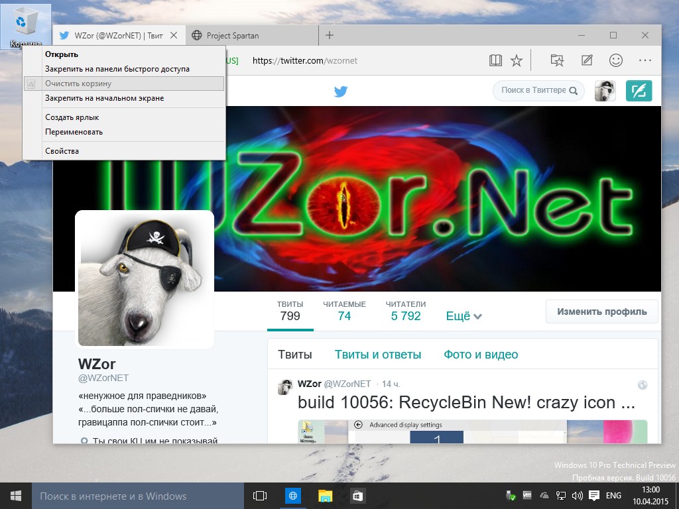Click the taskbar Windows search box
The height and width of the screenshot is (509, 679).
coord(138,496)
